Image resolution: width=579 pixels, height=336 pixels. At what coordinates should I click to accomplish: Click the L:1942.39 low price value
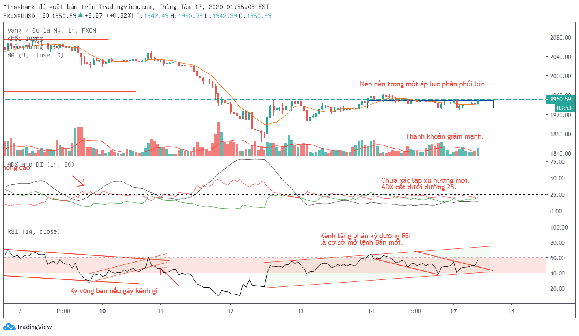[221, 16]
